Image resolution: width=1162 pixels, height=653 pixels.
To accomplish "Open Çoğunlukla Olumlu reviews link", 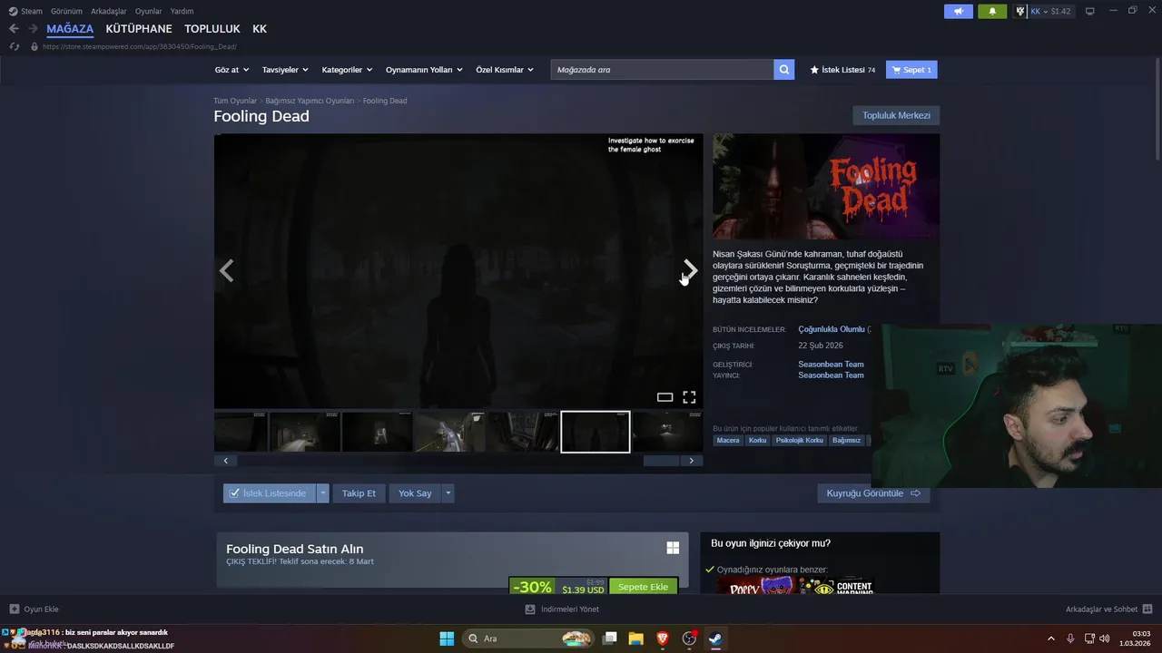I will pyautogui.click(x=832, y=329).
